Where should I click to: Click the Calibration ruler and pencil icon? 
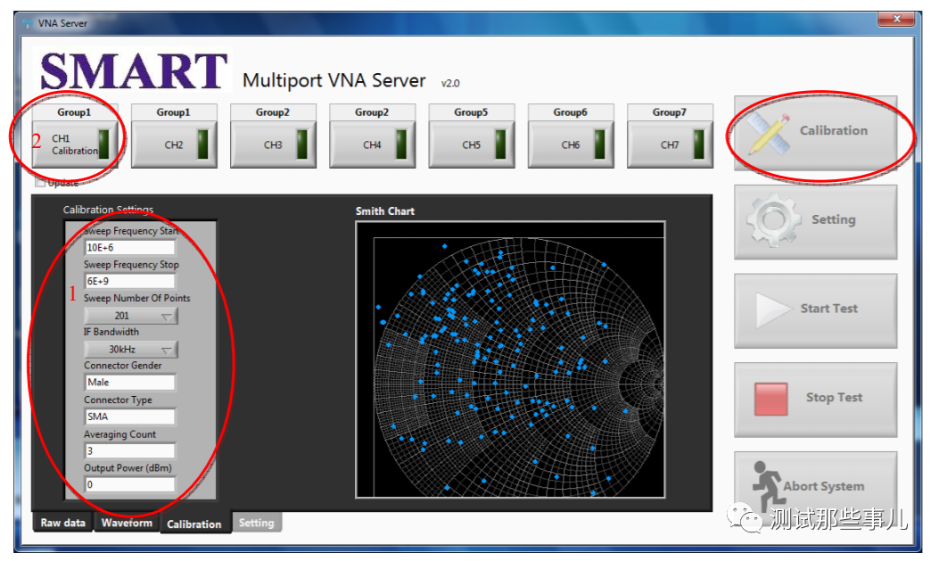pos(769,134)
